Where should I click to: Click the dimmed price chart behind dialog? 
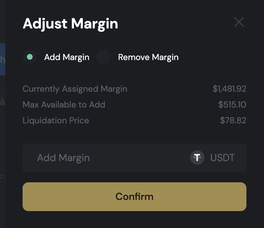pyautogui.click(x=3, y=98)
